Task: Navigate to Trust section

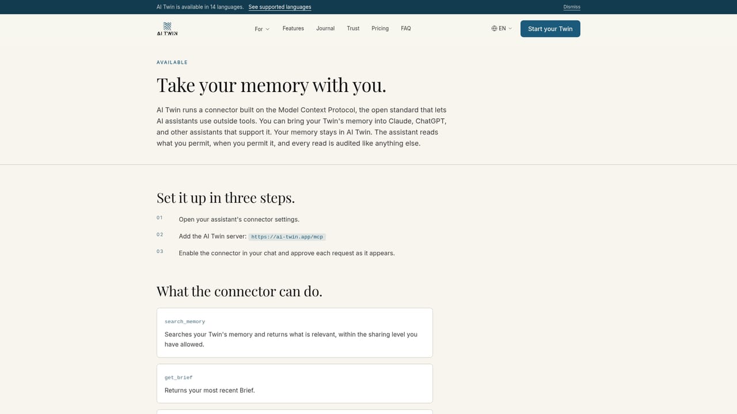Action: pos(353,28)
